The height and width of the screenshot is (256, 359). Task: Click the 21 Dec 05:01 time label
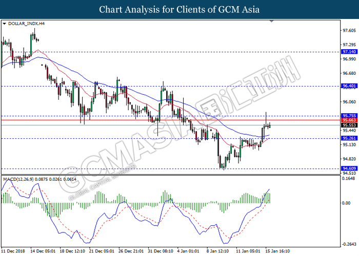coord(102,251)
